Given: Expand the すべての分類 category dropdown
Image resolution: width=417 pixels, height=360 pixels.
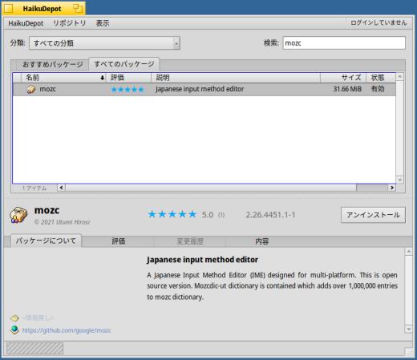Looking at the screenshot, I should tap(104, 43).
